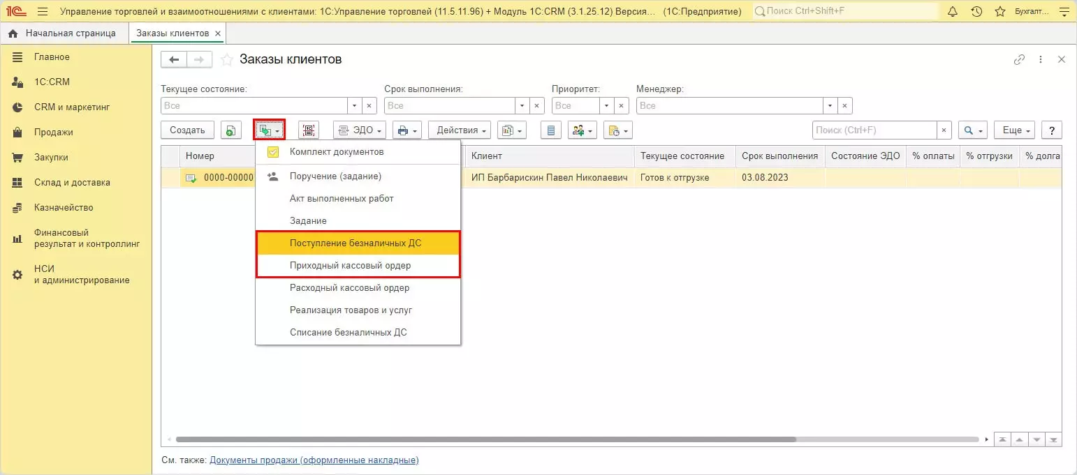The width and height of the screenshot is (1077, 475).
Task: Click the НСИ и администрирование gear icon
Action: coord(18,275)
